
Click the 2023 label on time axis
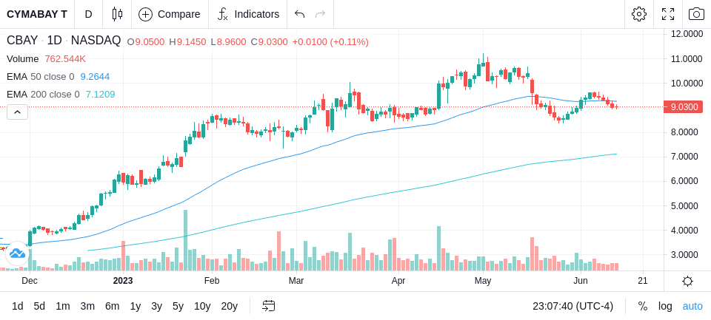tap(123, 281)
